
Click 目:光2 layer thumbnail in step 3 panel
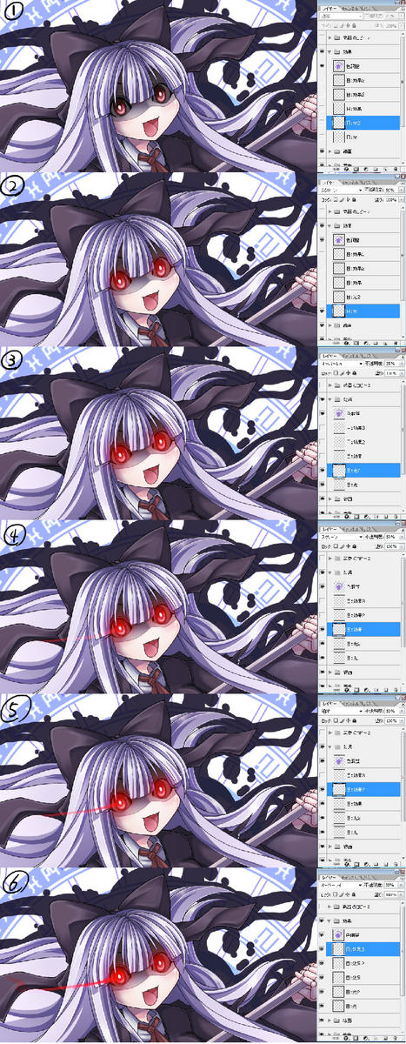click(339, 471)
